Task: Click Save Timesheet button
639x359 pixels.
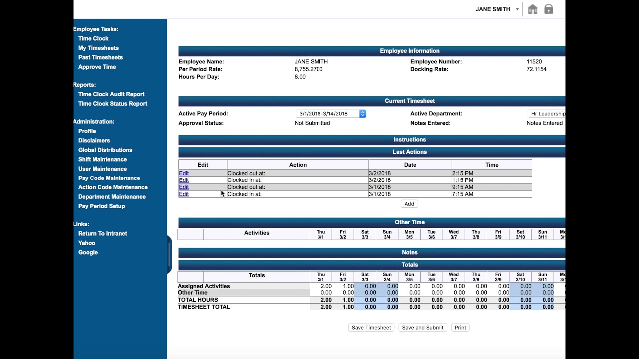Action: (x=371, y=328)
